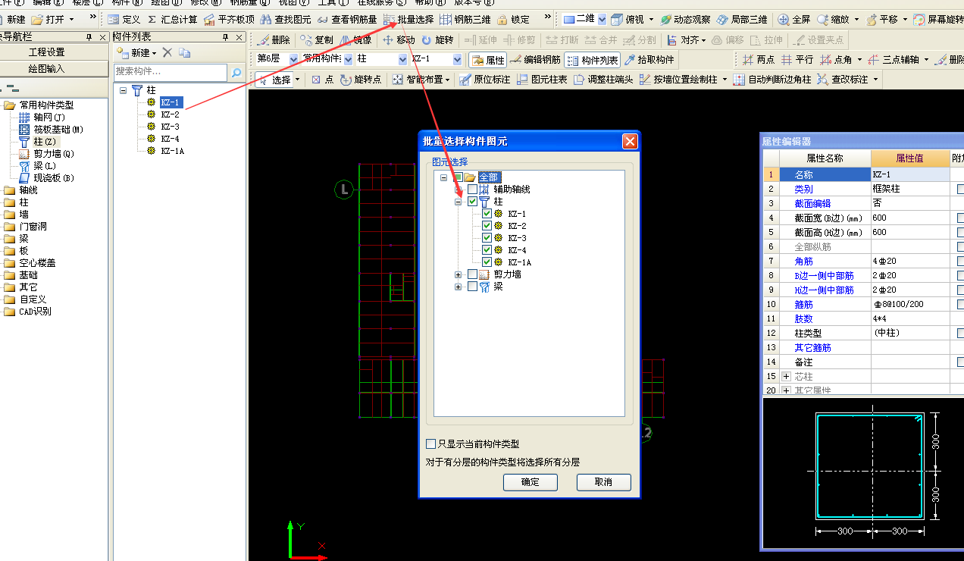Open the 第6层 floor dropdown
964x561 pixels.
tap(294, 59)
